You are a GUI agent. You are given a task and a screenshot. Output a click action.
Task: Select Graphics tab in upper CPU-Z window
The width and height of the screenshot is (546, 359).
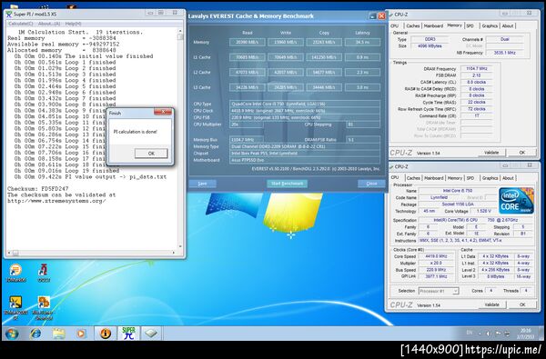pos(490,26)
